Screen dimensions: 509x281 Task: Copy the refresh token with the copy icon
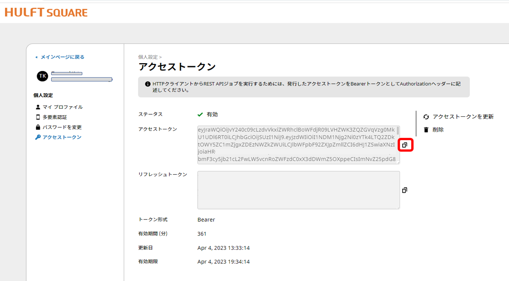click(405, 190)
